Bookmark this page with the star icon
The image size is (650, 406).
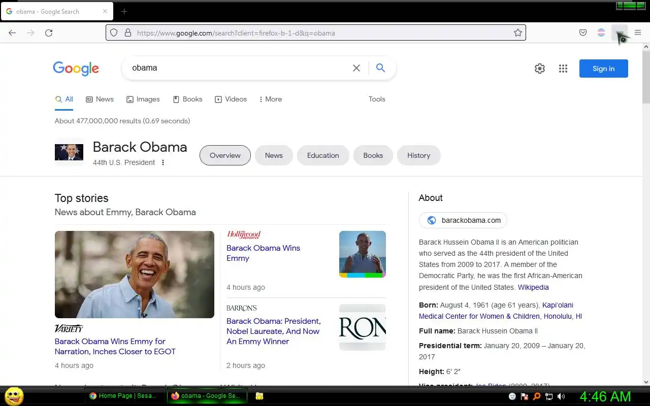pyautogui.click(x=518, y=33)
